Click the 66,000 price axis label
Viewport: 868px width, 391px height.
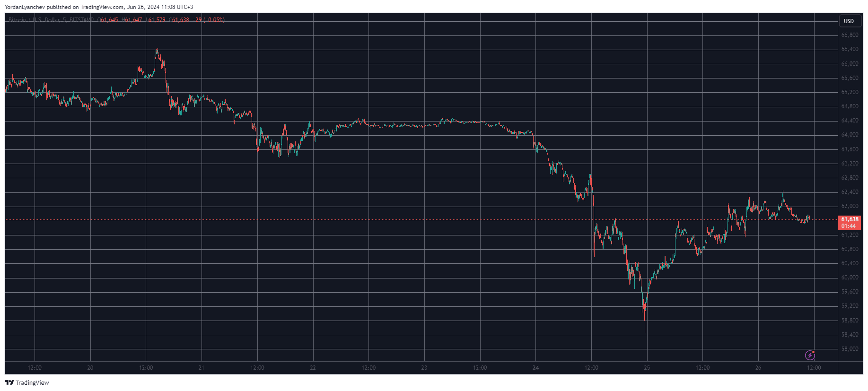850,64
